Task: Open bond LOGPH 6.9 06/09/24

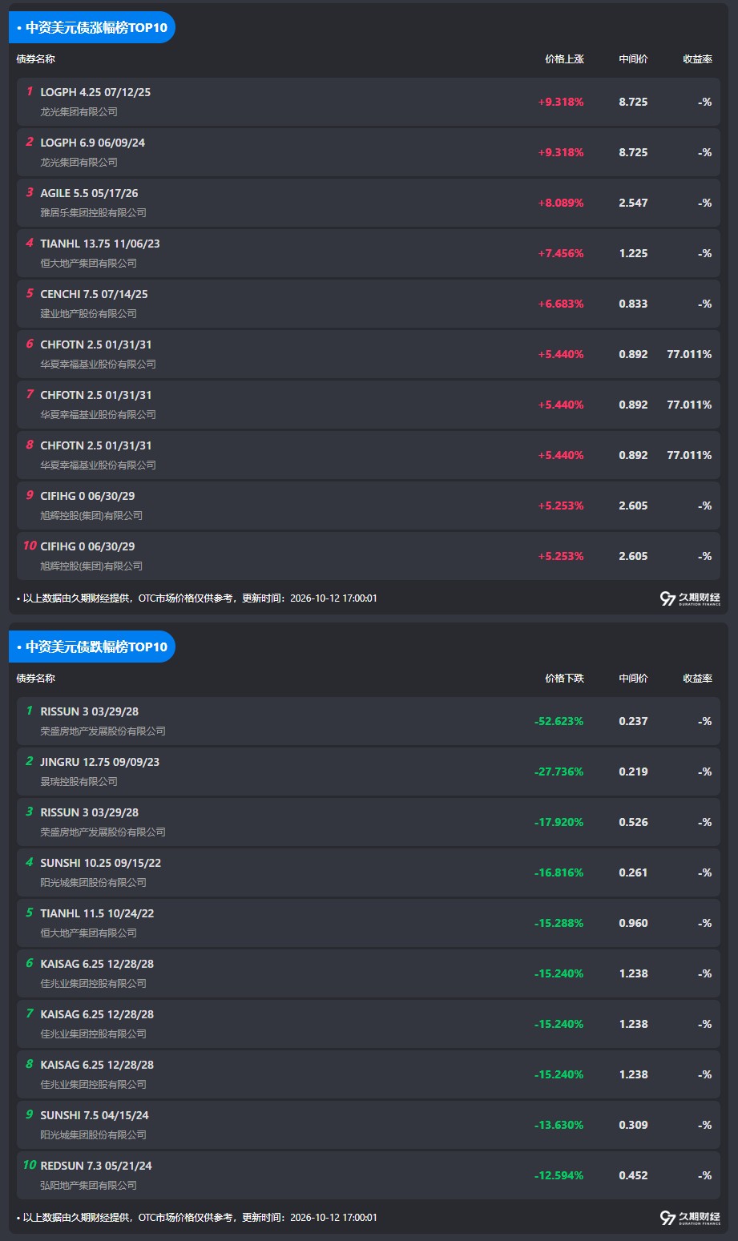Action: 93,143
